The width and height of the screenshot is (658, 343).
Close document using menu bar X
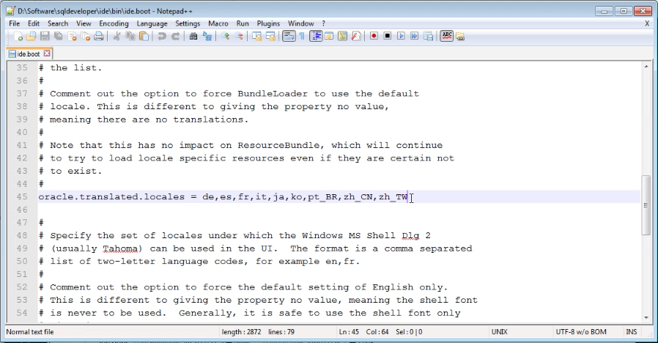[x=647, y=23]
